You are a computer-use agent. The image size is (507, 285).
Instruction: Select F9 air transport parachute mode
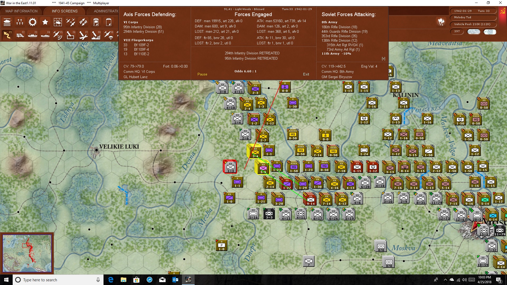click(109, 35)
